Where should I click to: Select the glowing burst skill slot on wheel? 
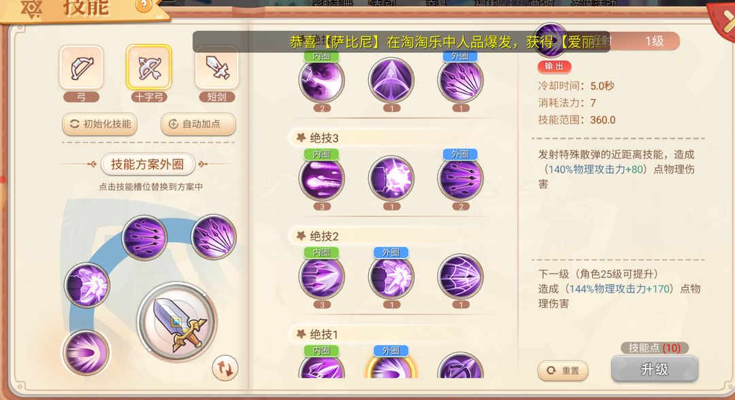pyautogui.click(x=86, y=285)
